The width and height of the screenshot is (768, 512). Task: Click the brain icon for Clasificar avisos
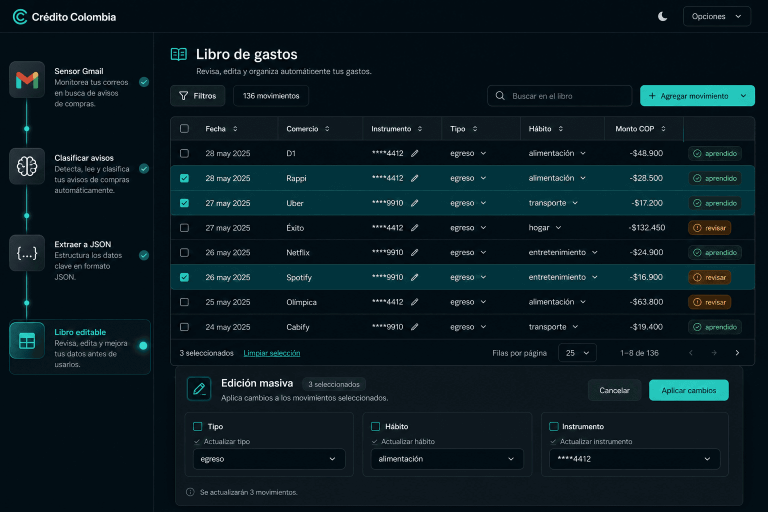[x=27, y=166]
